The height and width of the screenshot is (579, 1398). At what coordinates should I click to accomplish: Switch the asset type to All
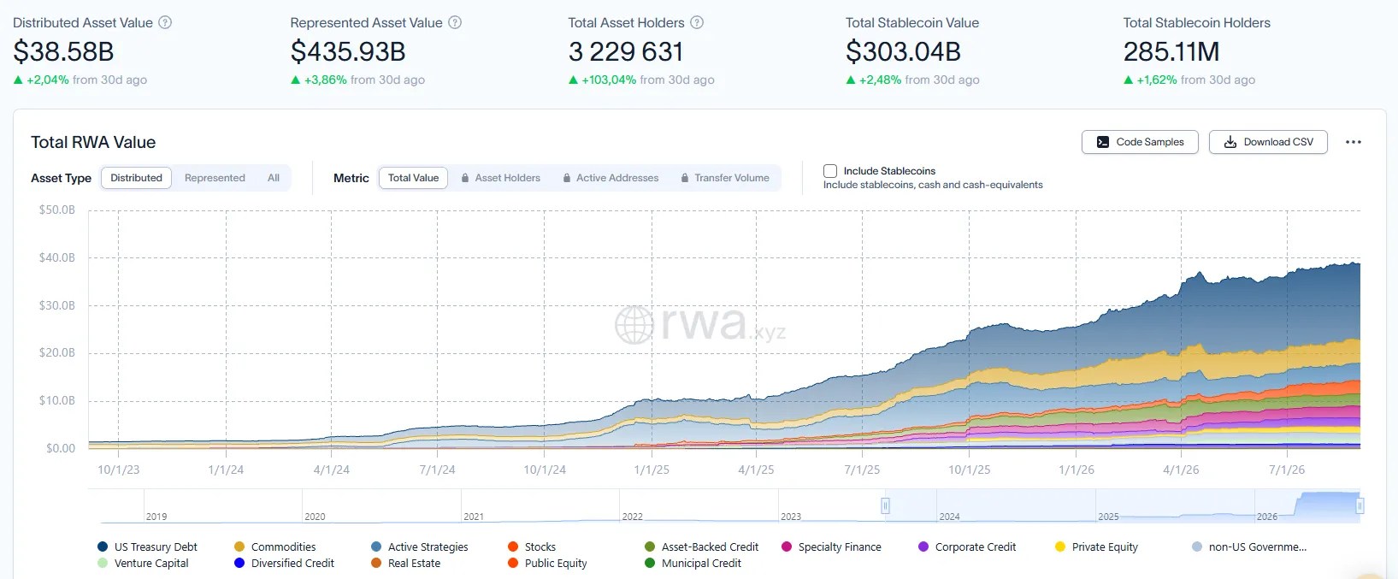(274, 178)
